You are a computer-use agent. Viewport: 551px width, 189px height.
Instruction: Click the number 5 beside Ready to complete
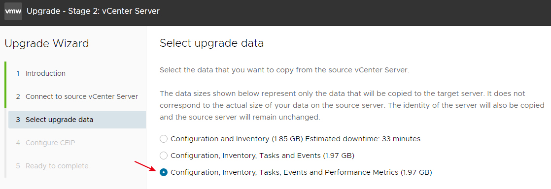coord(18,166)
